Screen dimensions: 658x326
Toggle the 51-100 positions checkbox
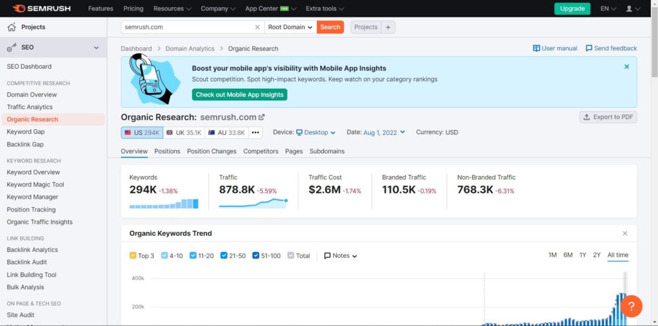coord(256,255)
